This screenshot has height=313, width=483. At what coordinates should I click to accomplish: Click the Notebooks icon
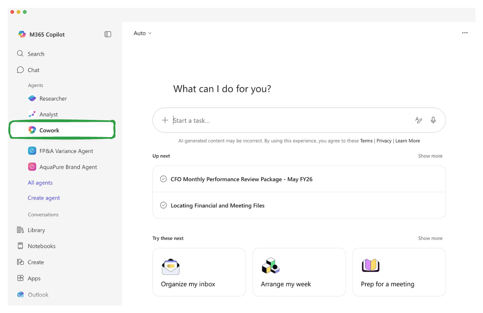(20, 246)
